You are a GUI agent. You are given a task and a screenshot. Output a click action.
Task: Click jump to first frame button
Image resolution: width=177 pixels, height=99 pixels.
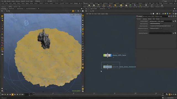2,95
